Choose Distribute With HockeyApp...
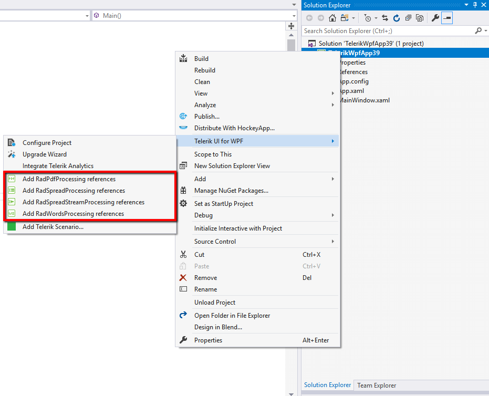 [x=257, y=128]
